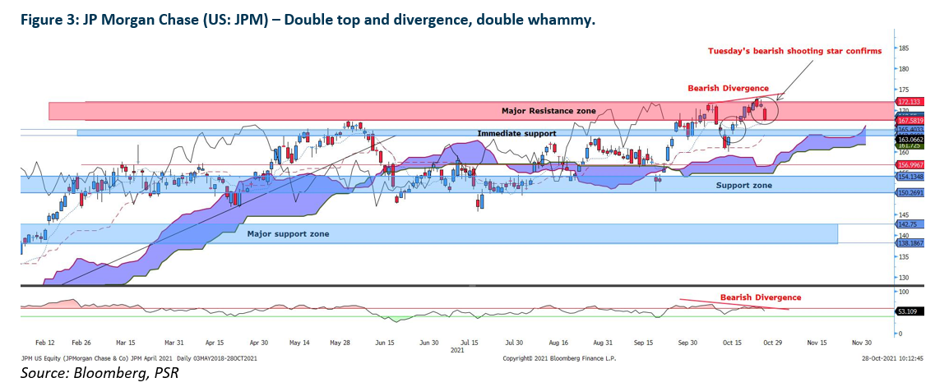Click the 'Nov 30' date label
Viewport: 935px width, 387px height.
[x=860, y=343]
